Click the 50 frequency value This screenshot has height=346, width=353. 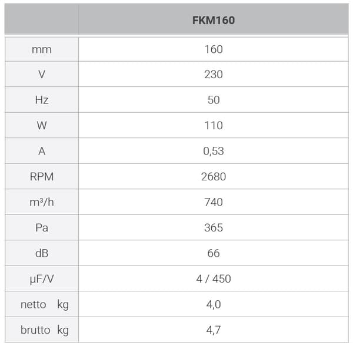(214, 100)
